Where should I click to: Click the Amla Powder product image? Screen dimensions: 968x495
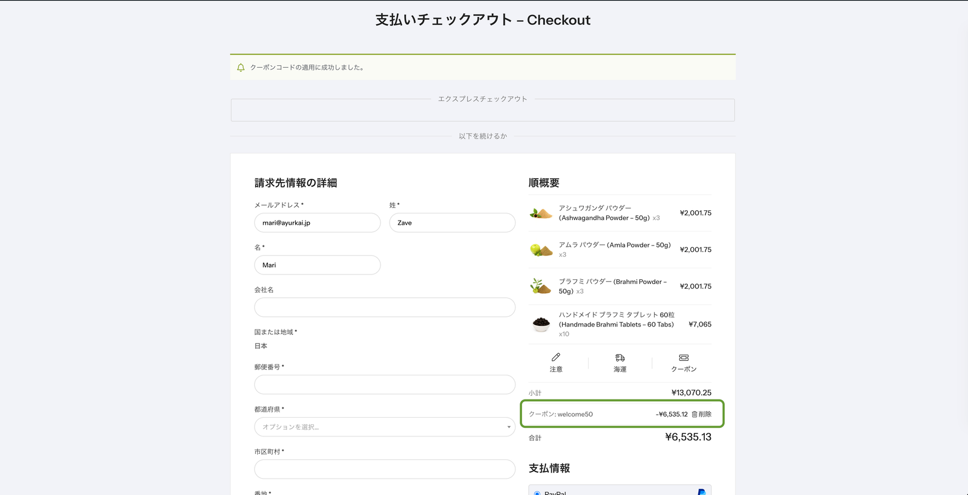click(x=541, y=250)
